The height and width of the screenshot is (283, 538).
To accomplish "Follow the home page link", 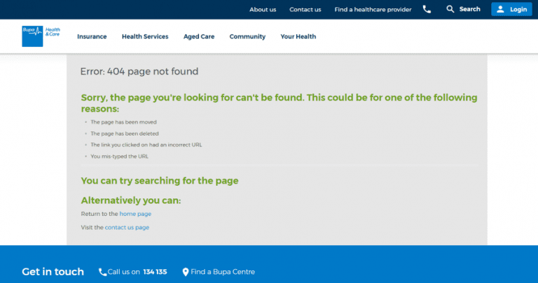I will (x=135, y=214).
